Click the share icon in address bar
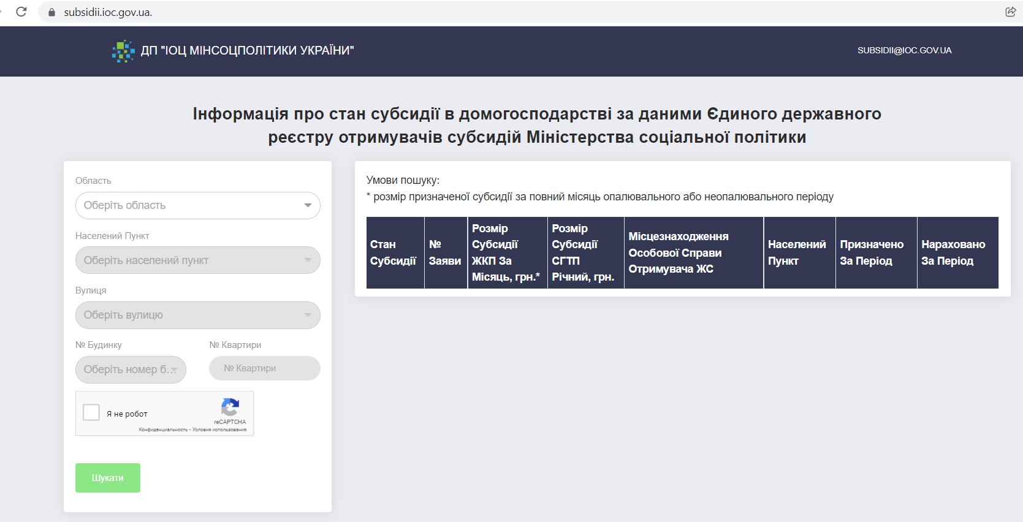The height and width of the screenshot is (522, 1023). point(1010,12)
